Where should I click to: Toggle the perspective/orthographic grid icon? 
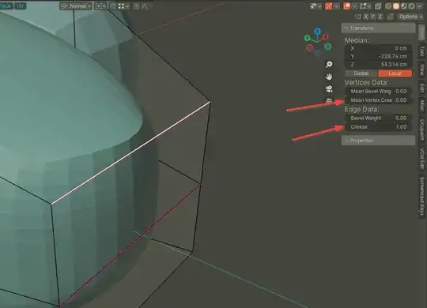point(329,101)
